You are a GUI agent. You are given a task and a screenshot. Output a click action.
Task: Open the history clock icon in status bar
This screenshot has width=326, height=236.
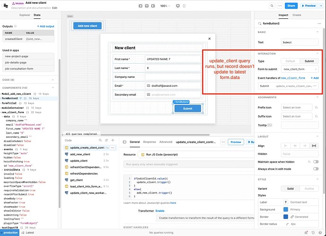pos(313,233)
